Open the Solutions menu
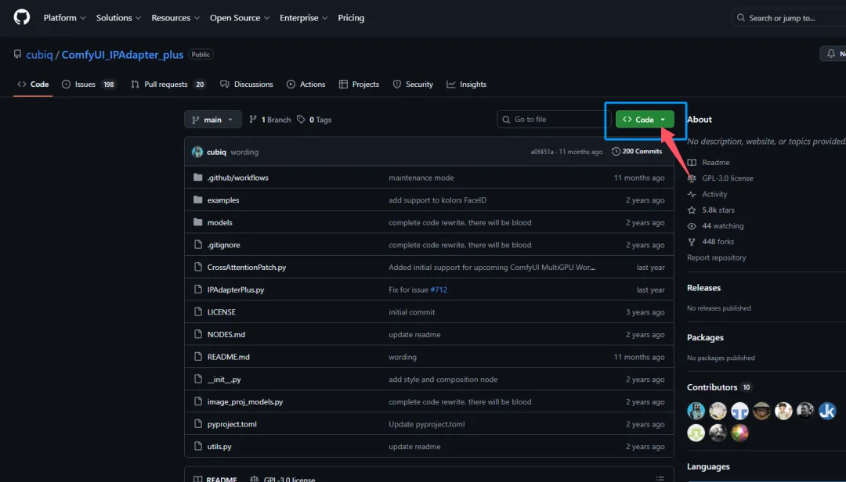Image resolution: width=846 pixels, height=482 pixels. pyautogui.click(x=118, y=18)
